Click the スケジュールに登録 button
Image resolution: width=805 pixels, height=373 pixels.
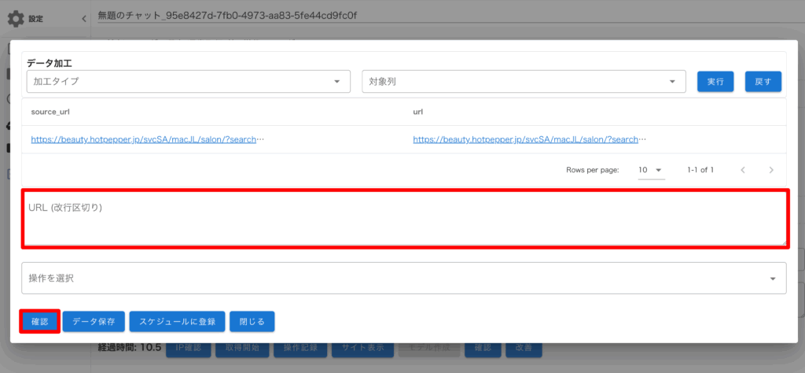click(178, 321)
